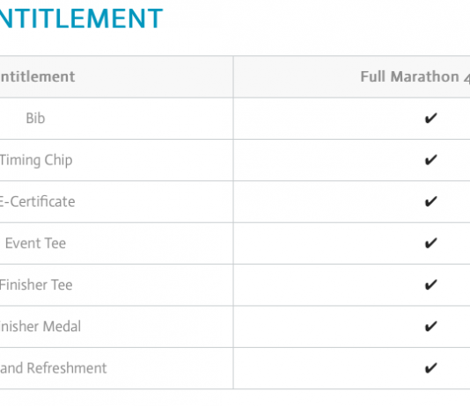Image resolution: width=470 pixels, height=406 pixels.
Task: Click the E-Certificate label
Action: point(37,201)
